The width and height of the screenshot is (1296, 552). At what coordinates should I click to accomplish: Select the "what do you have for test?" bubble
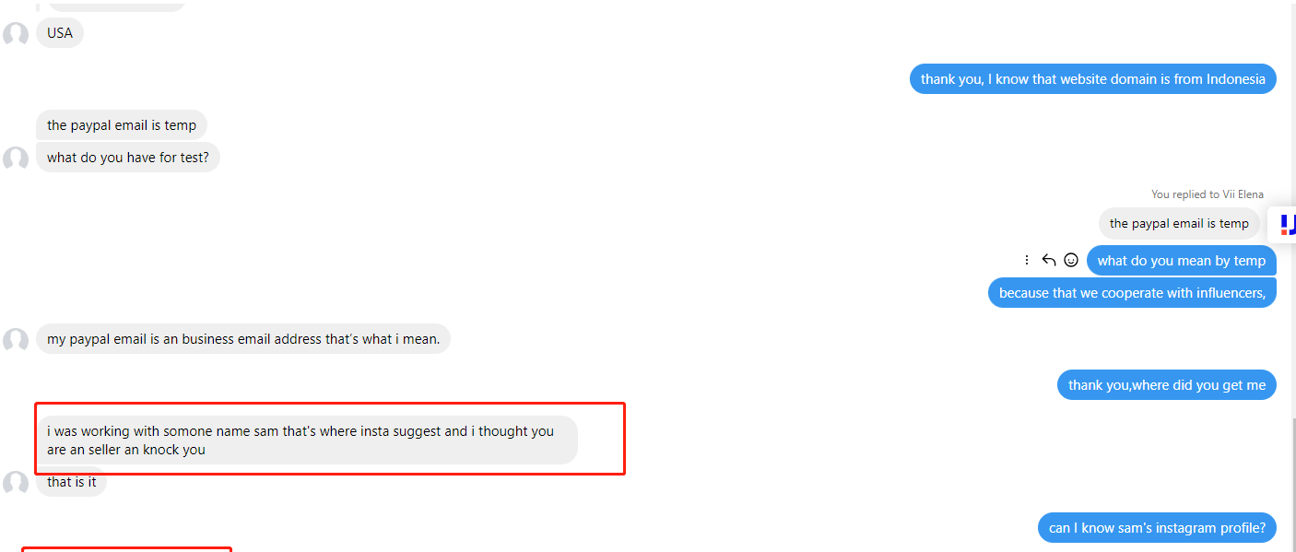click(128, 158)
